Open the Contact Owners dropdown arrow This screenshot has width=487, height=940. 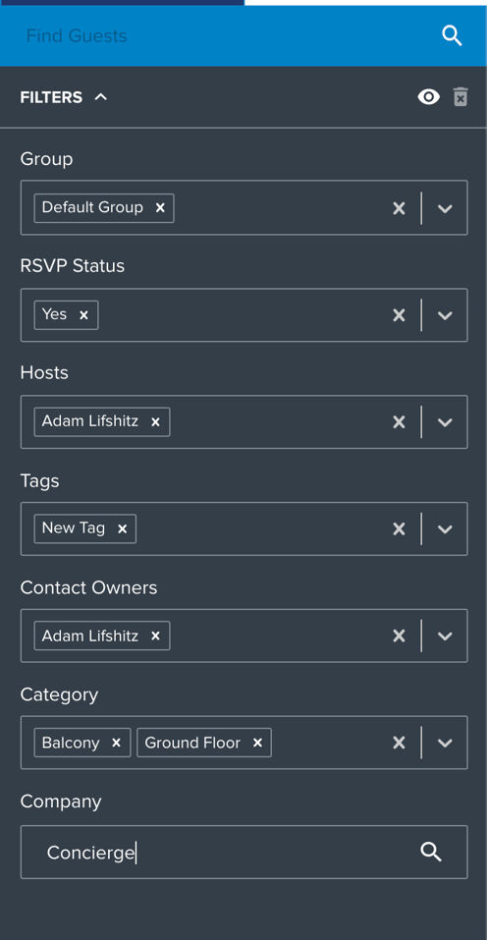(x=445, y=636)
